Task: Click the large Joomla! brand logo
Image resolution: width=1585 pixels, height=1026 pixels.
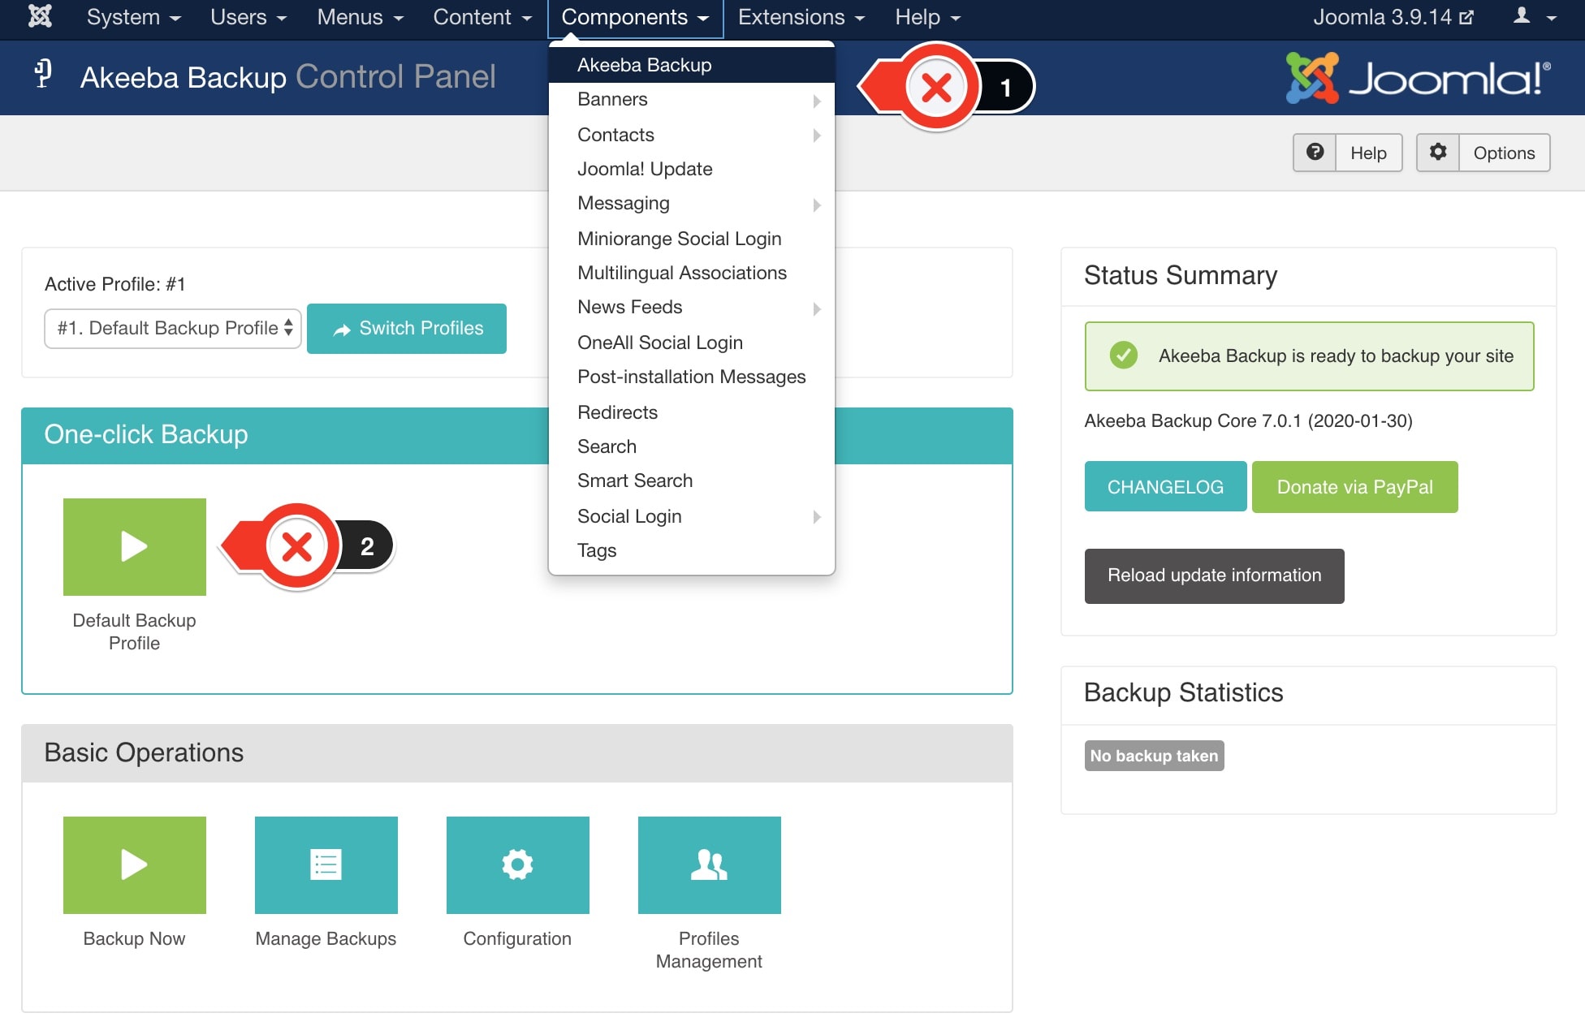Action: [1418, 78]
